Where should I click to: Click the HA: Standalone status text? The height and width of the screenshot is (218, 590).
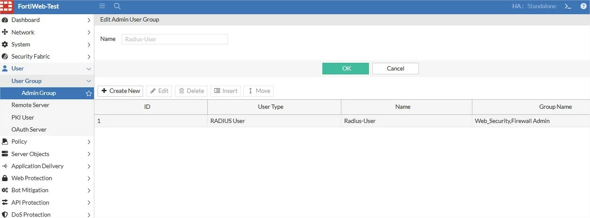pyautogui.click(x=534, y=7)
